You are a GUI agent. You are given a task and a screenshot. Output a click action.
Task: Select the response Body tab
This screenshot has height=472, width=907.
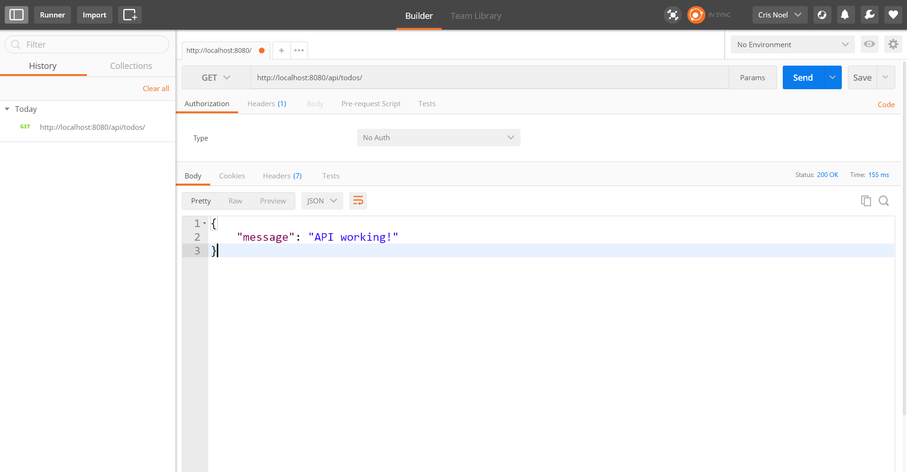tap(193, 176)
